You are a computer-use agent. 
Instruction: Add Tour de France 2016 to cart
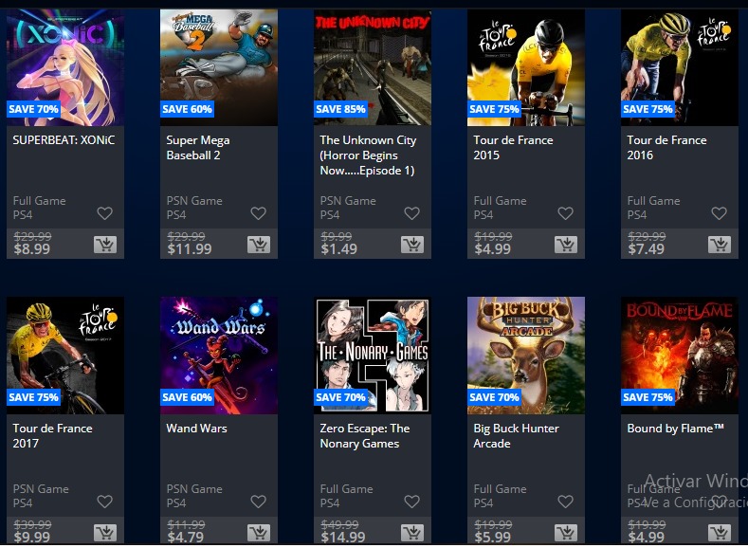click(x=720, y=245)
